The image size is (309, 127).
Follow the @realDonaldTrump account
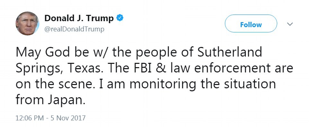tap(251, 24)
